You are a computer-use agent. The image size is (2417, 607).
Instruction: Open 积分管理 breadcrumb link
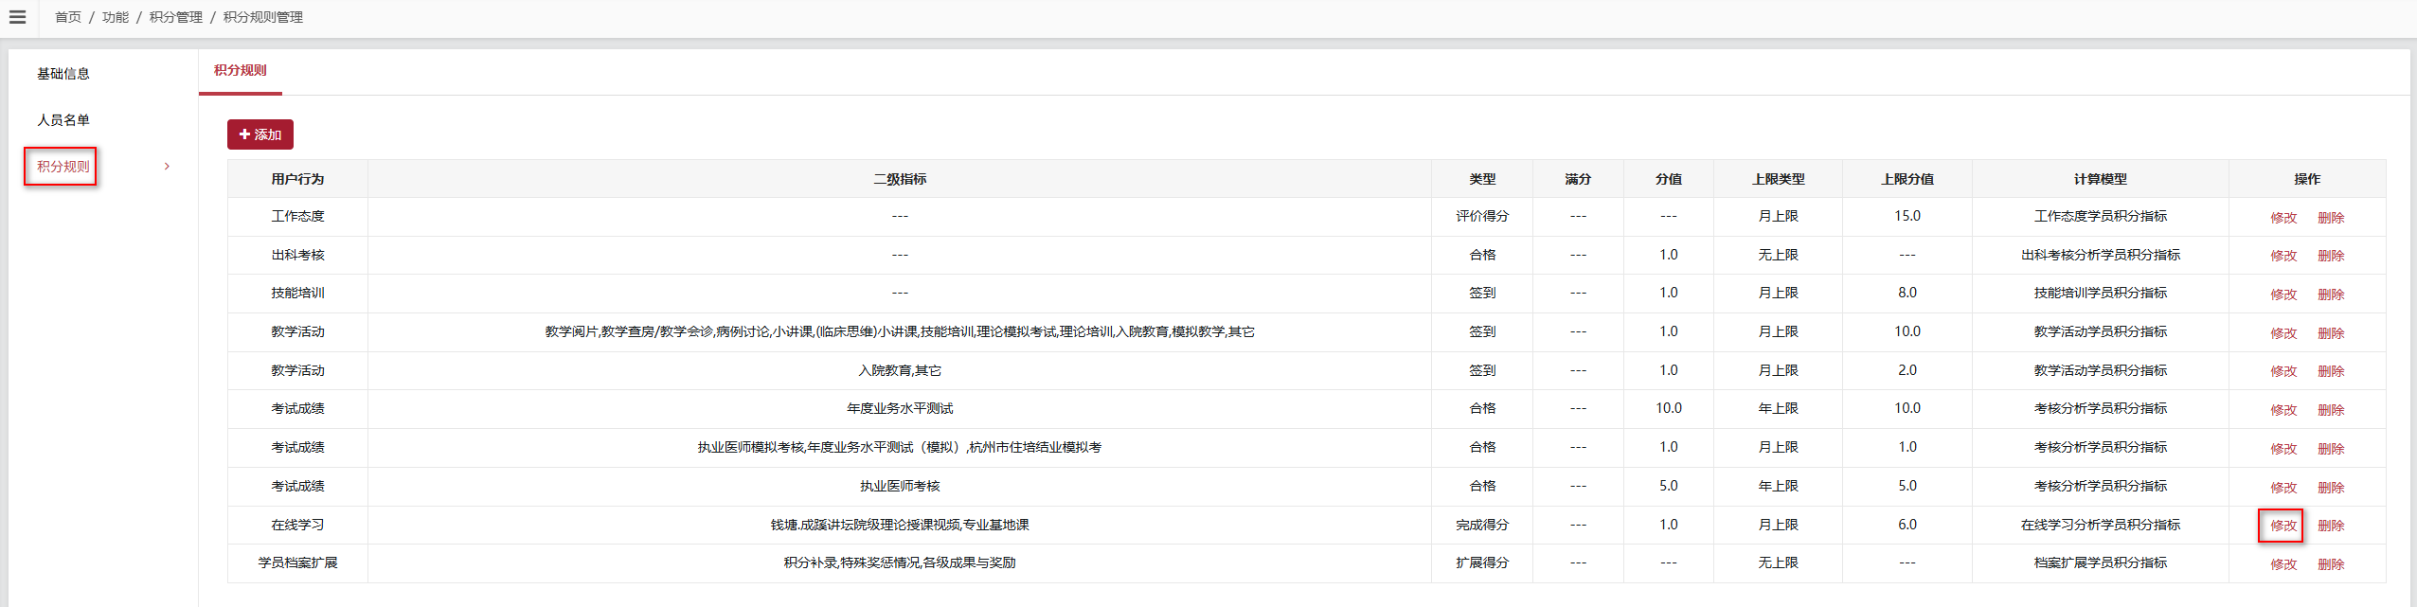click(x=176, y=17)
